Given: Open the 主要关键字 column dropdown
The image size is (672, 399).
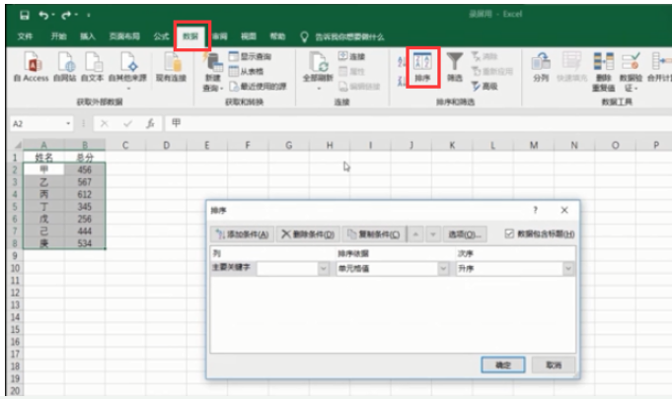Looking at the screenshot, I should coord(323,269).
